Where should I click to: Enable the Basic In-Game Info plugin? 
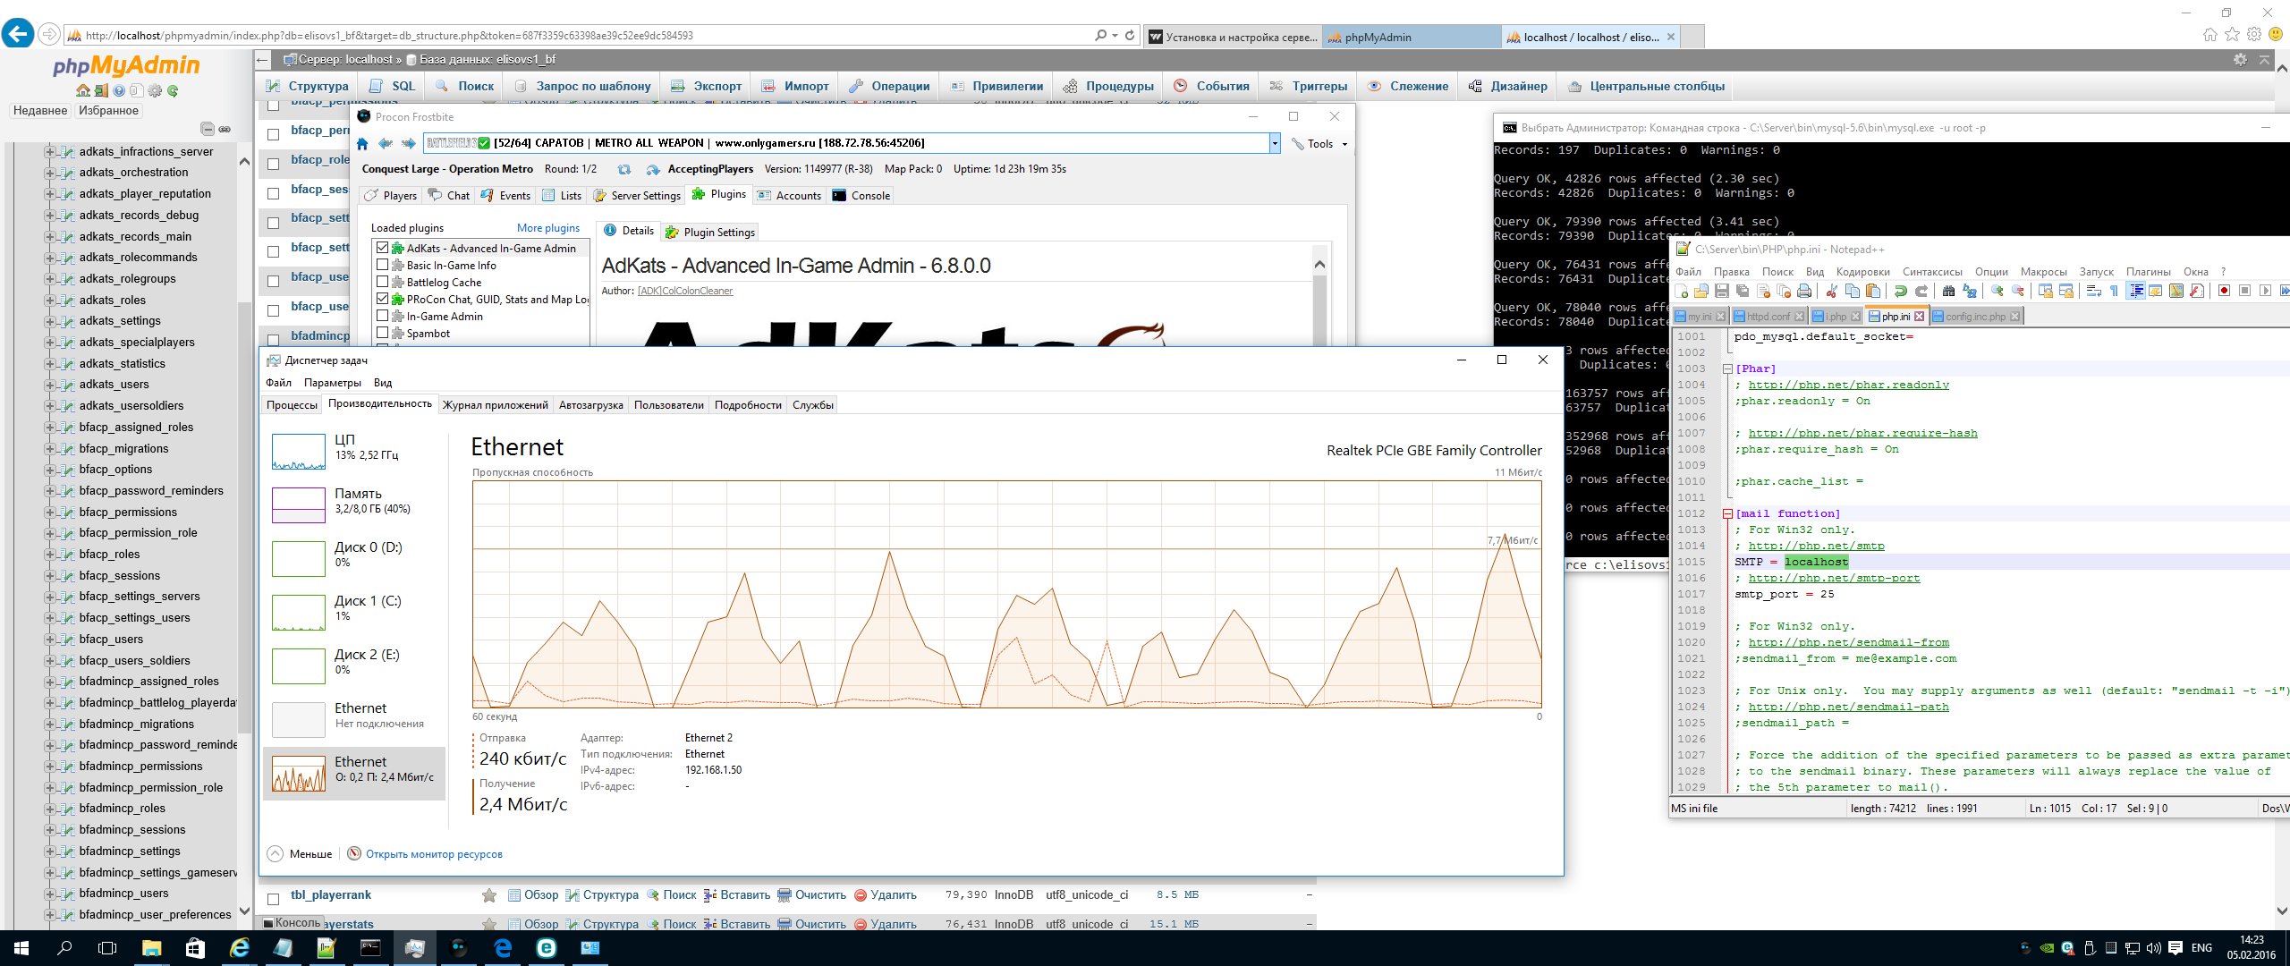click(383, 265)
